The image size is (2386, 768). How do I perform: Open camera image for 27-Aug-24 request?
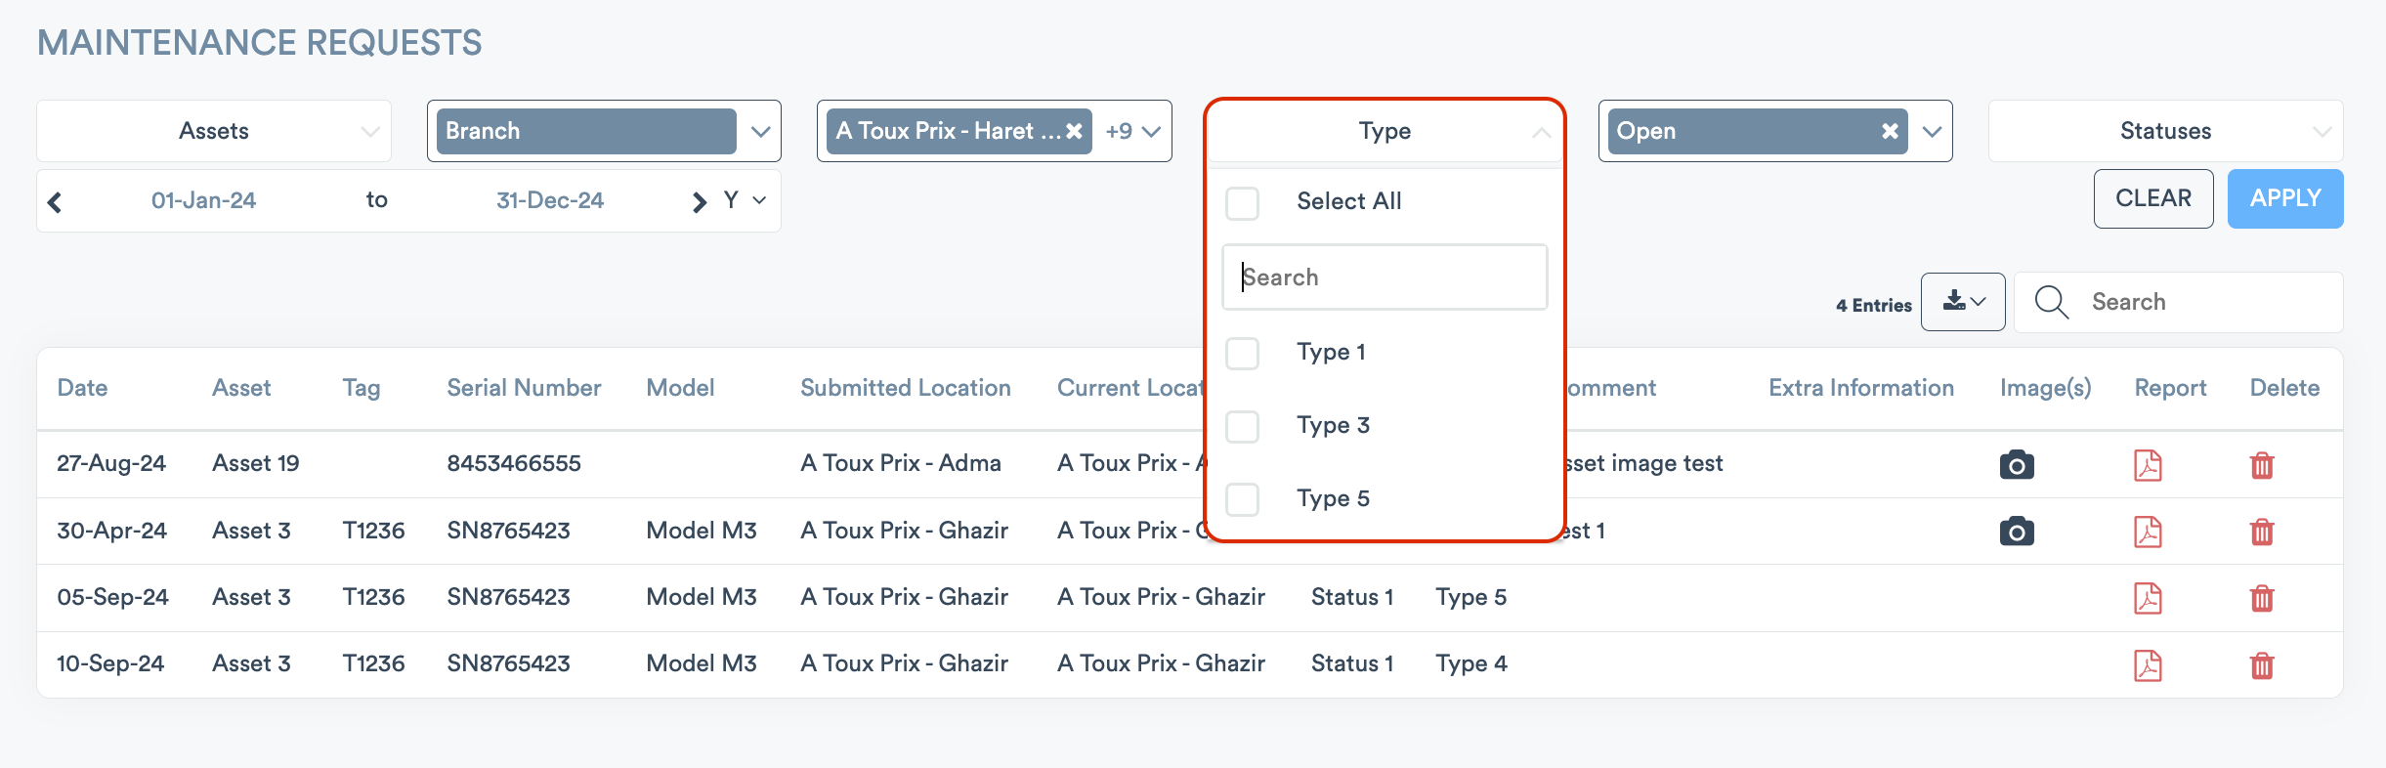pos(2016,465)
